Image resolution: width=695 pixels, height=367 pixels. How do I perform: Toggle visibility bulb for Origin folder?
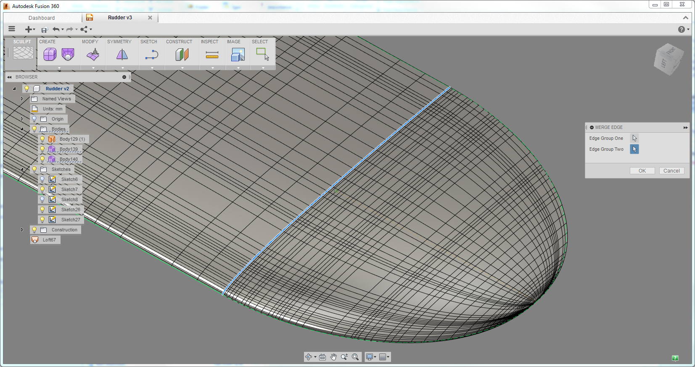point(34,119)
